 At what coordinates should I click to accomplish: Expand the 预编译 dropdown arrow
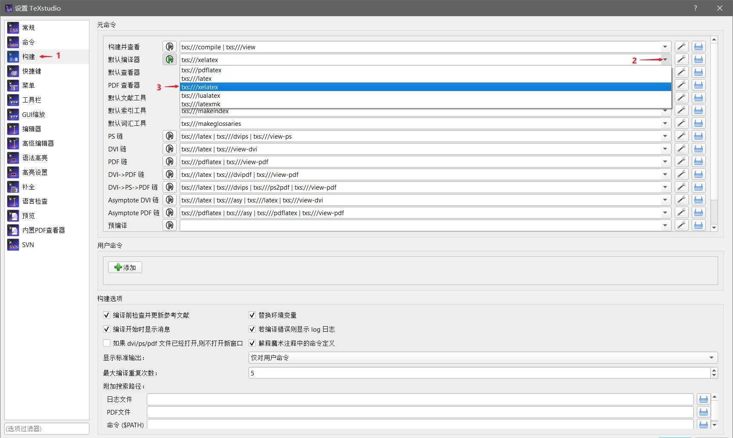click(x=665, y=225)
